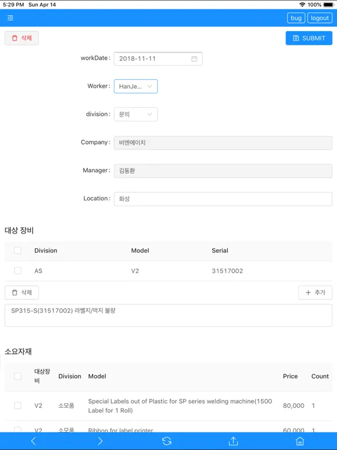
Task: Click the Serial column header
Action: coord(220,251)
